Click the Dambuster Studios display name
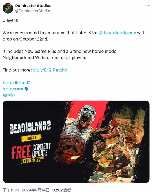 33,6
